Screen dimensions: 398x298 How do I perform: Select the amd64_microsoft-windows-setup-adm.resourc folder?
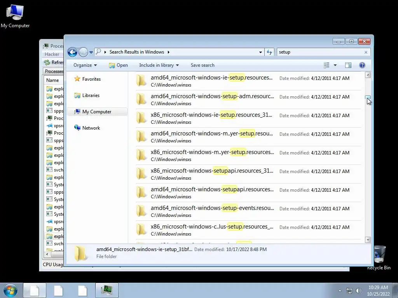[x=248, y=100]
